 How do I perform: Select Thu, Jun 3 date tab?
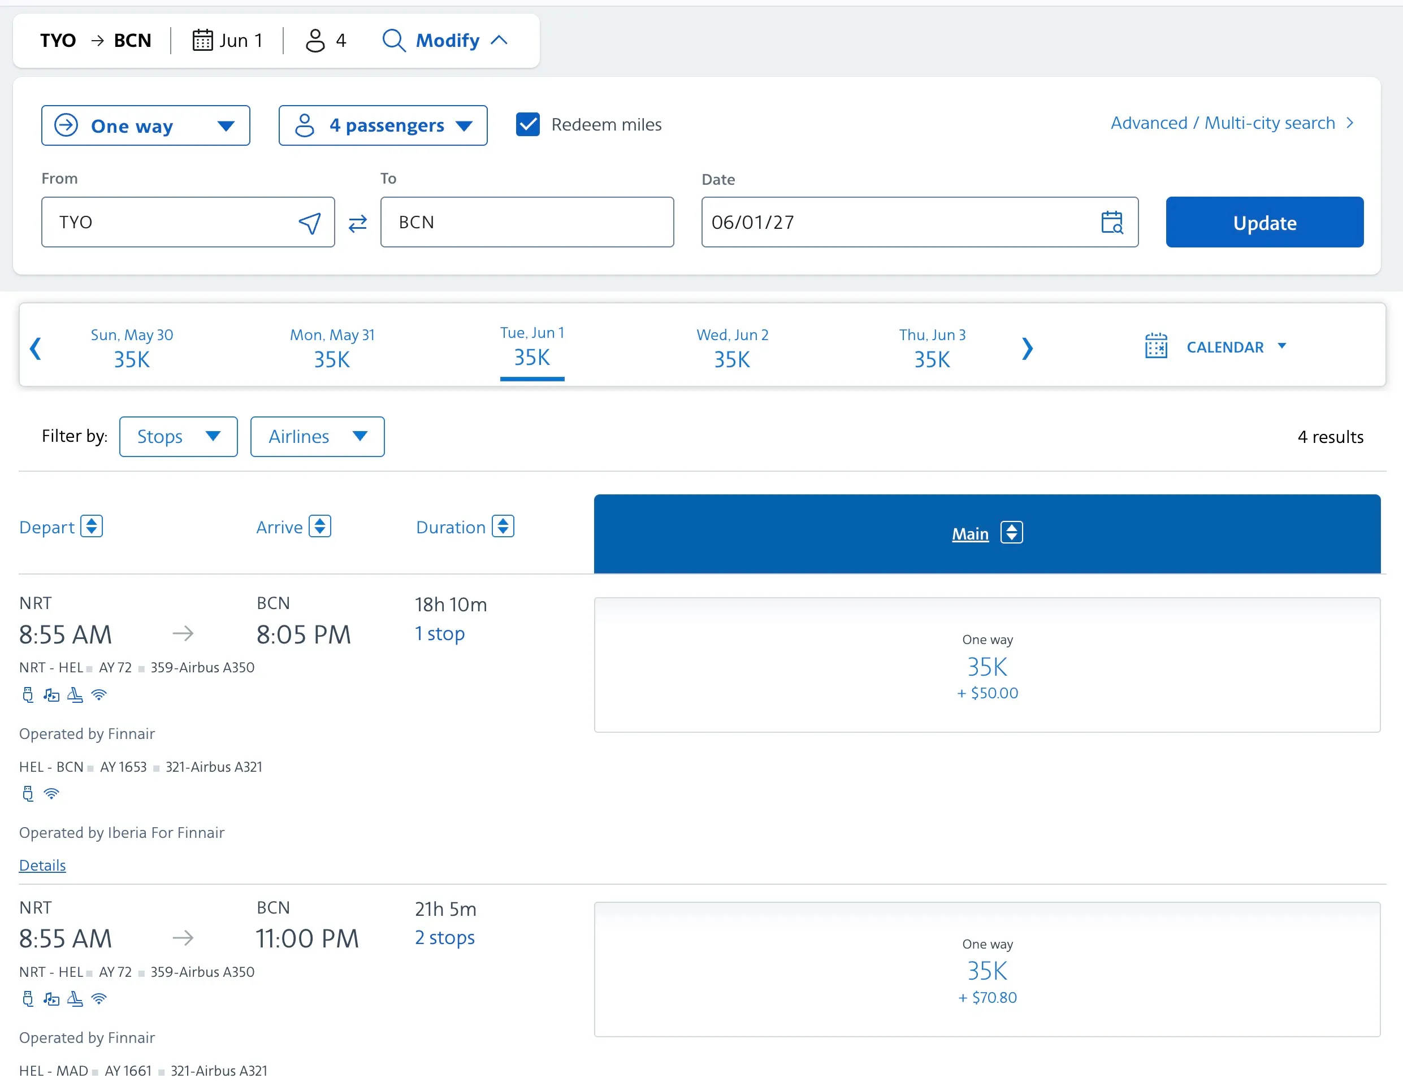pyautogui.click(x=932, y=347)
